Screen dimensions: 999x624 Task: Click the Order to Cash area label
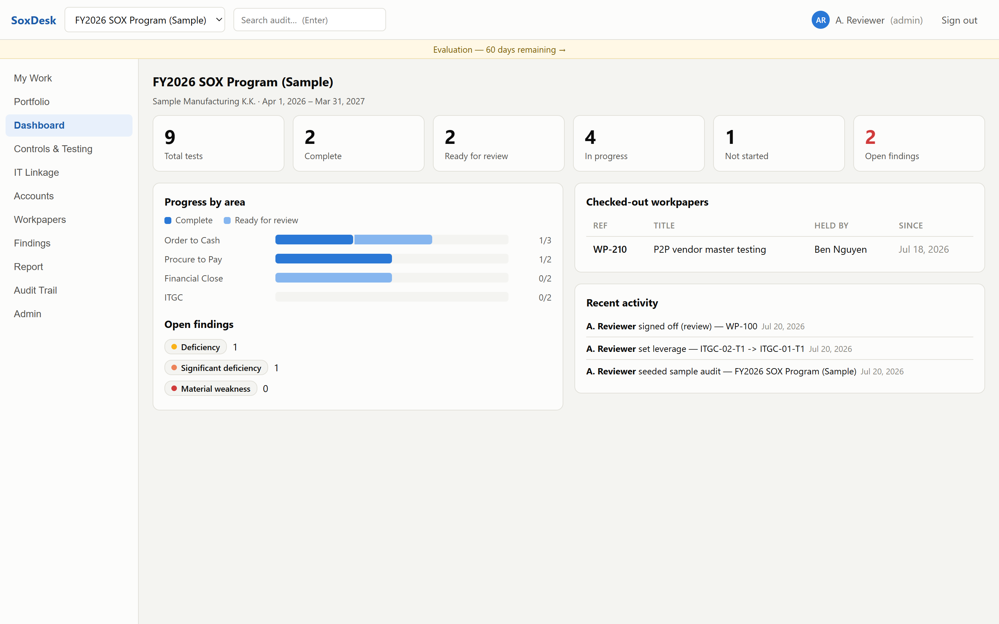(x=192, y=240)
